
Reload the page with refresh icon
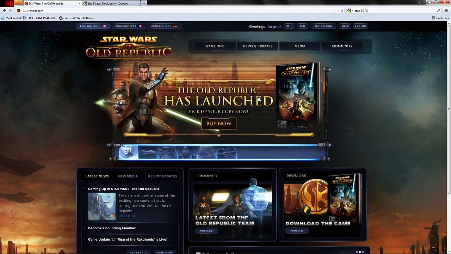coord(342,11)
